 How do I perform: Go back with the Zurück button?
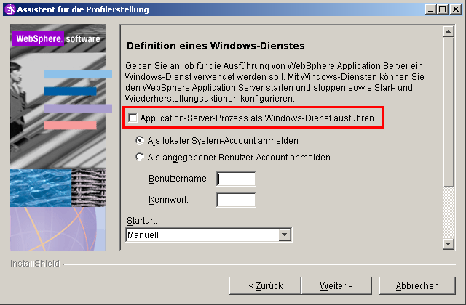click(265, 285)
